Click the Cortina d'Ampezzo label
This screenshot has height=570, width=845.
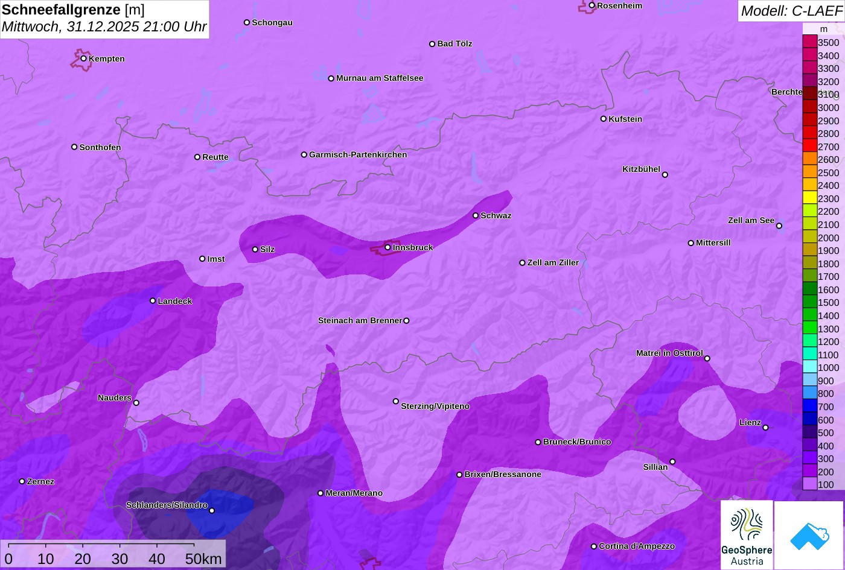637,546
